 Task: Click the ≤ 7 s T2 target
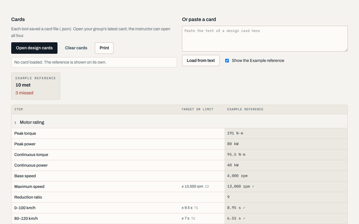(x=188, y=218)
